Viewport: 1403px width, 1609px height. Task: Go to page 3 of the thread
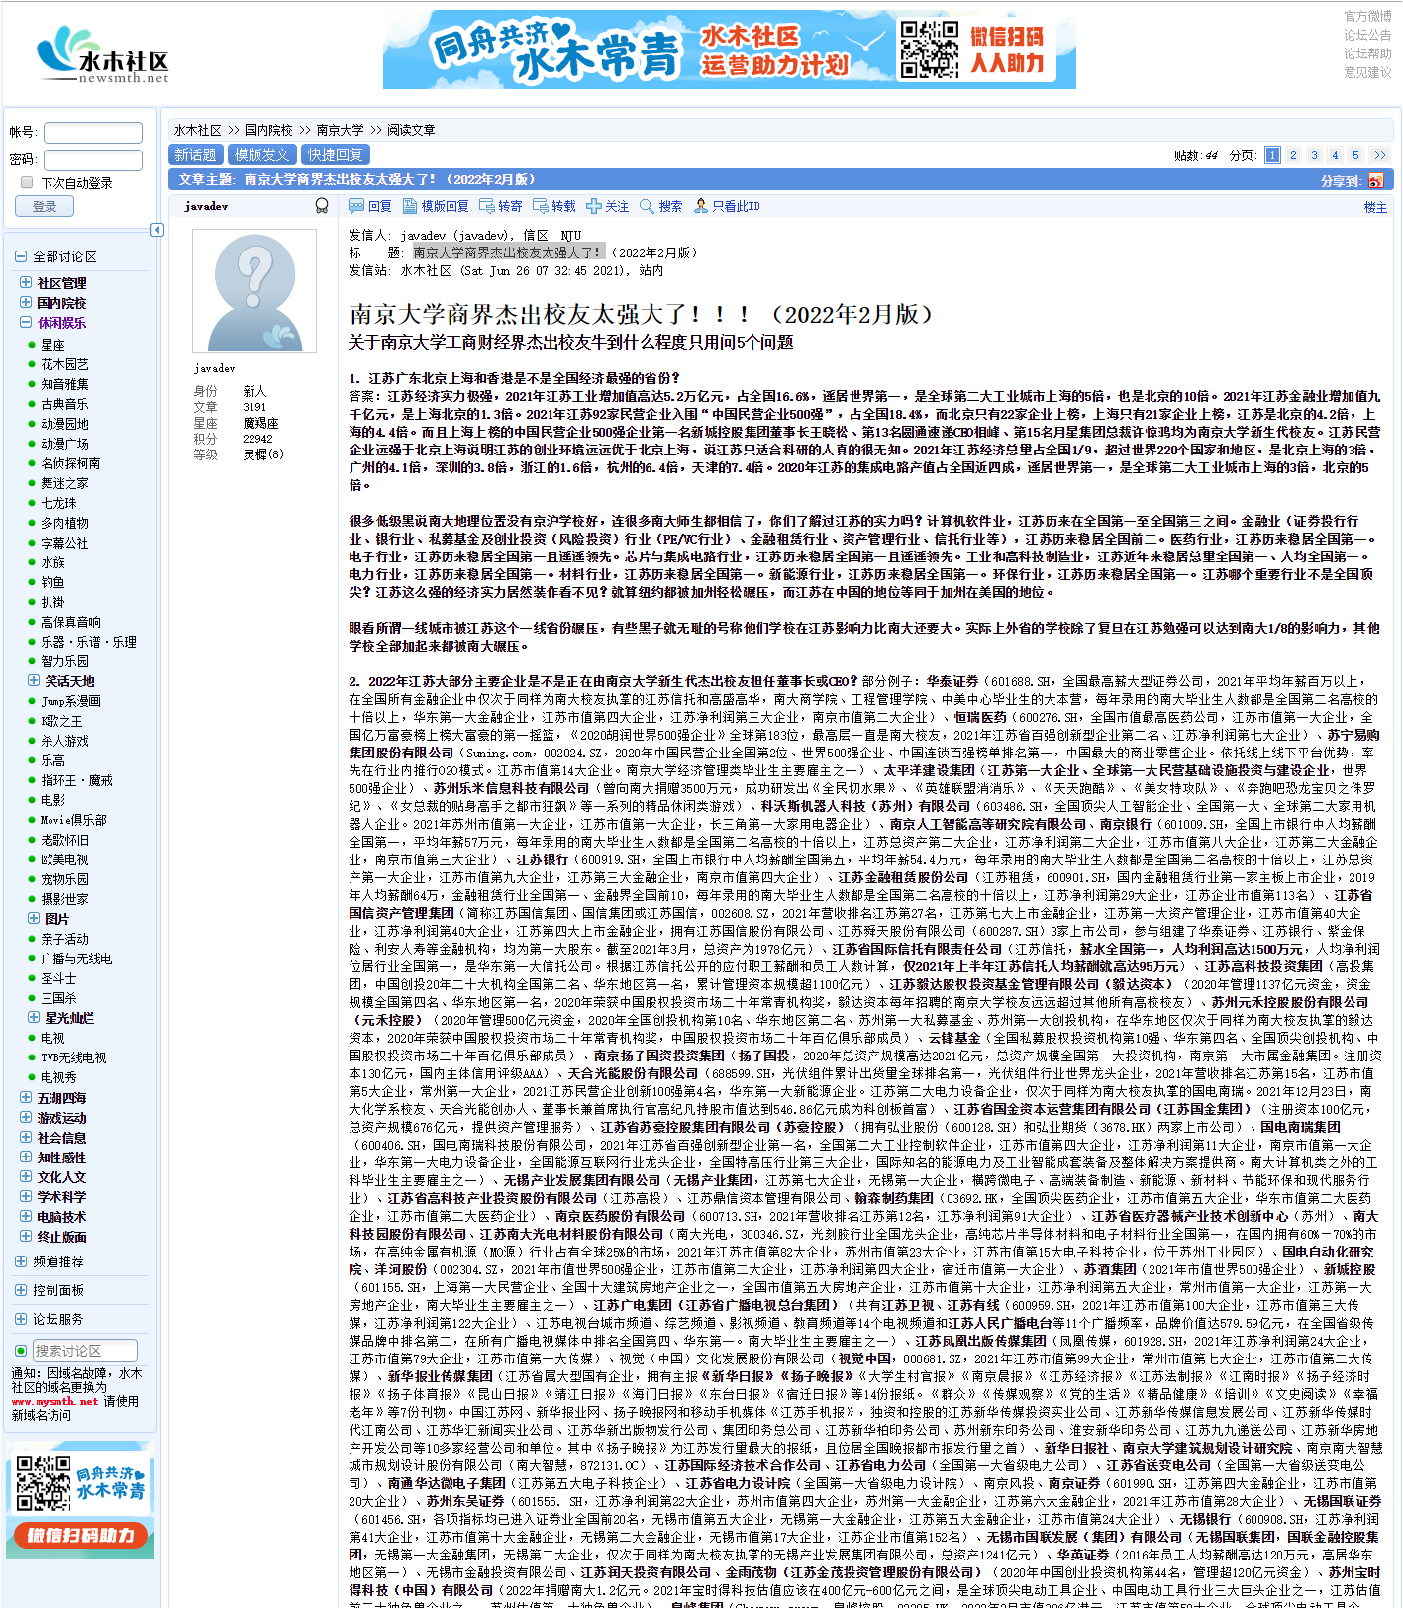(x=1314, y=155)
